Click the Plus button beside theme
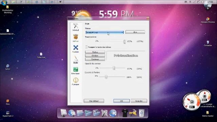Image resolution: width=217 pixels, height=122 pixels. click(135, 32)
